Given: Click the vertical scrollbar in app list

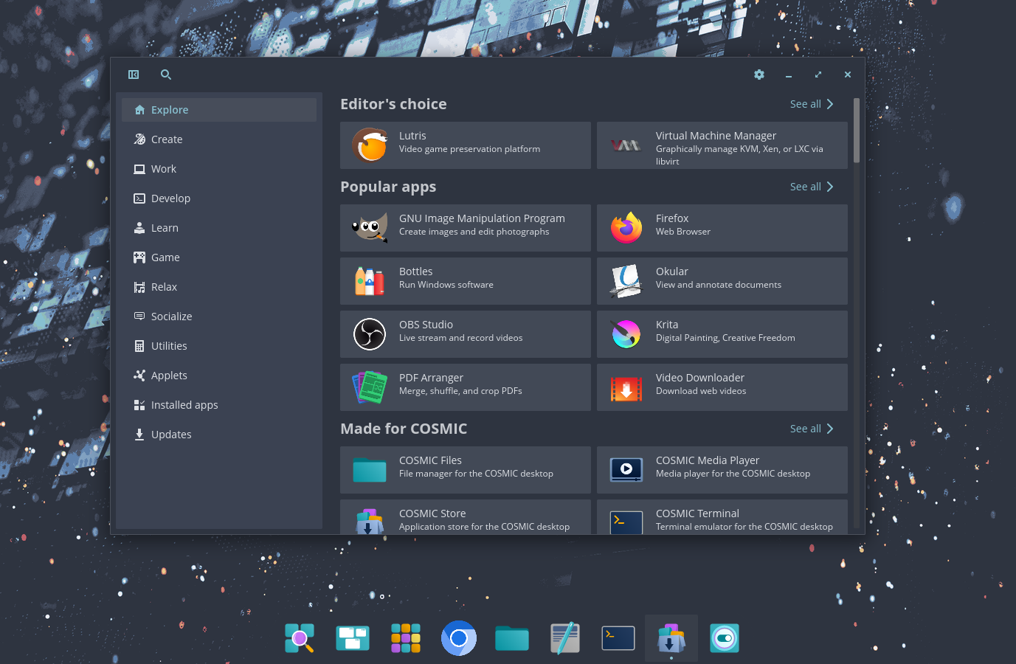Looking at the screenshot, I should pyautogui.click(x=857, y=131).
